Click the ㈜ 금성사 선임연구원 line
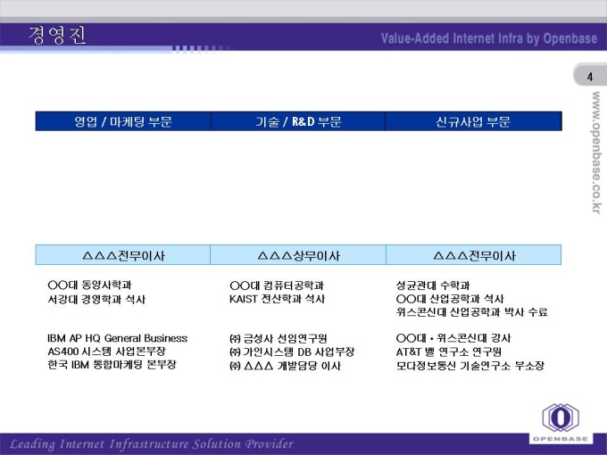The width and height of the screenshot is (607, 455). (x=279, y=338)
